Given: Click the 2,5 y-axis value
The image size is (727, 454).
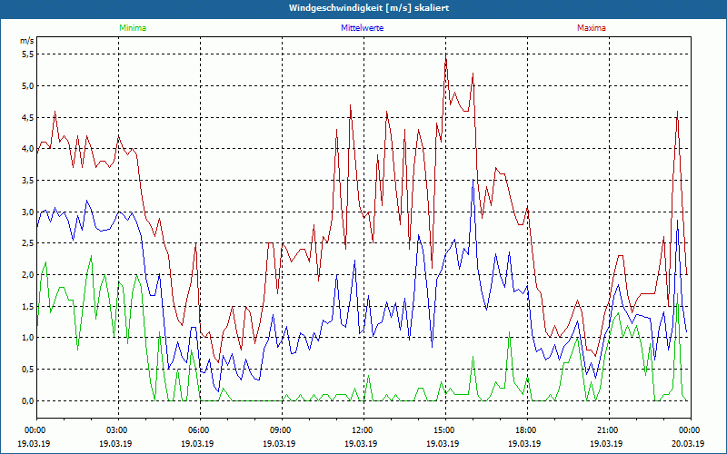Looking at the screenshot, I should (27, 243).
